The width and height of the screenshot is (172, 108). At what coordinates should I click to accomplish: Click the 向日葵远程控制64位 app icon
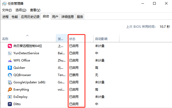[10, 46]
